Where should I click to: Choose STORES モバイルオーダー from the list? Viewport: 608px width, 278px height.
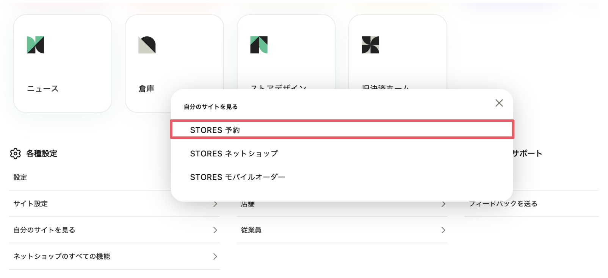pyautogui.click(x=237, y=177)
